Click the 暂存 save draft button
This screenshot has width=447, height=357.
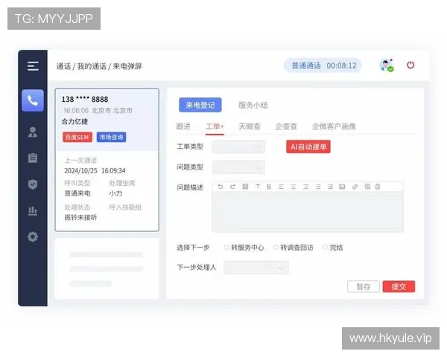point(364,286)
